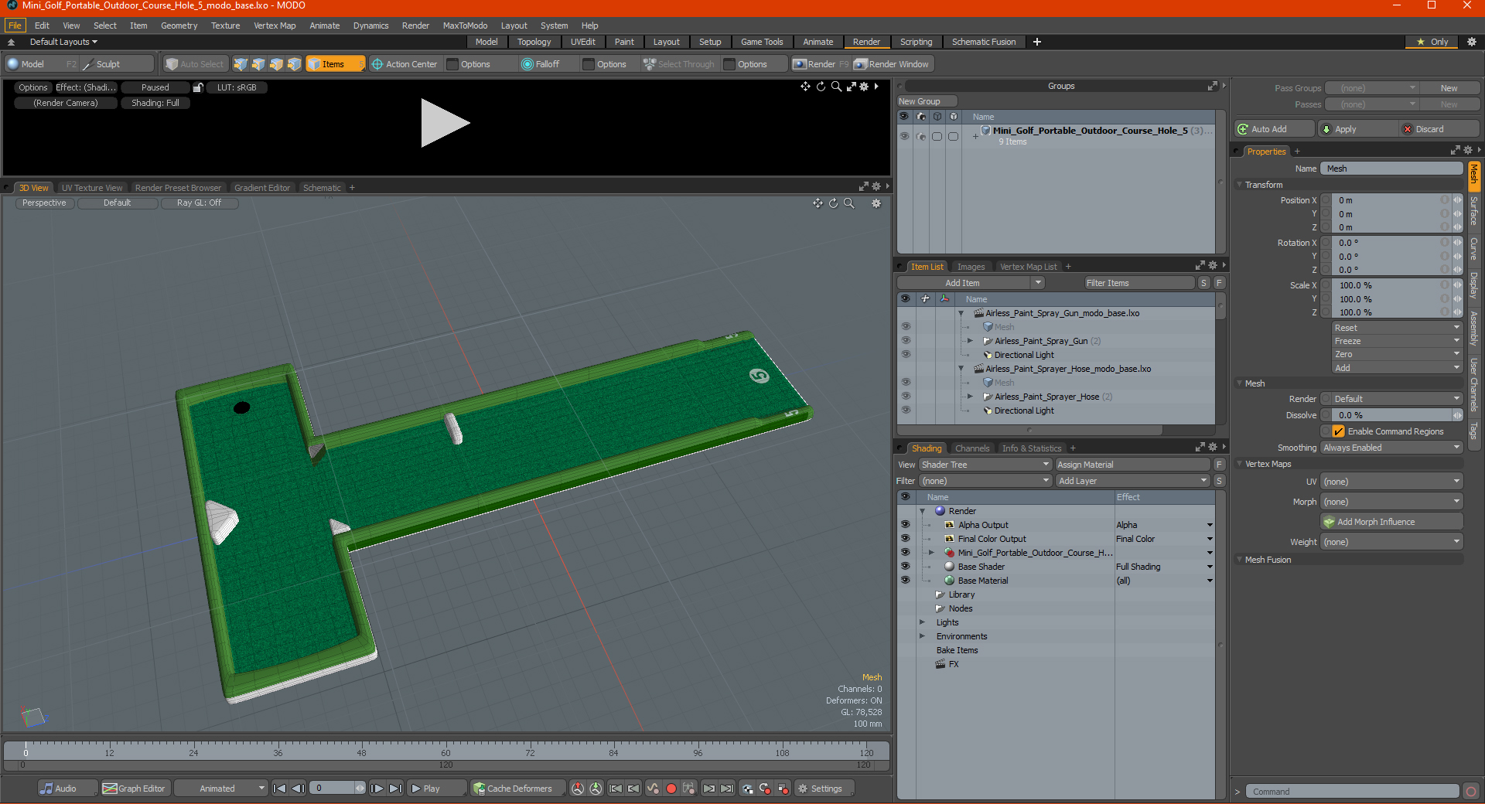Switch to the Paint layout tab
This screenshot has height=804, width=1485.
pos(624,42)
